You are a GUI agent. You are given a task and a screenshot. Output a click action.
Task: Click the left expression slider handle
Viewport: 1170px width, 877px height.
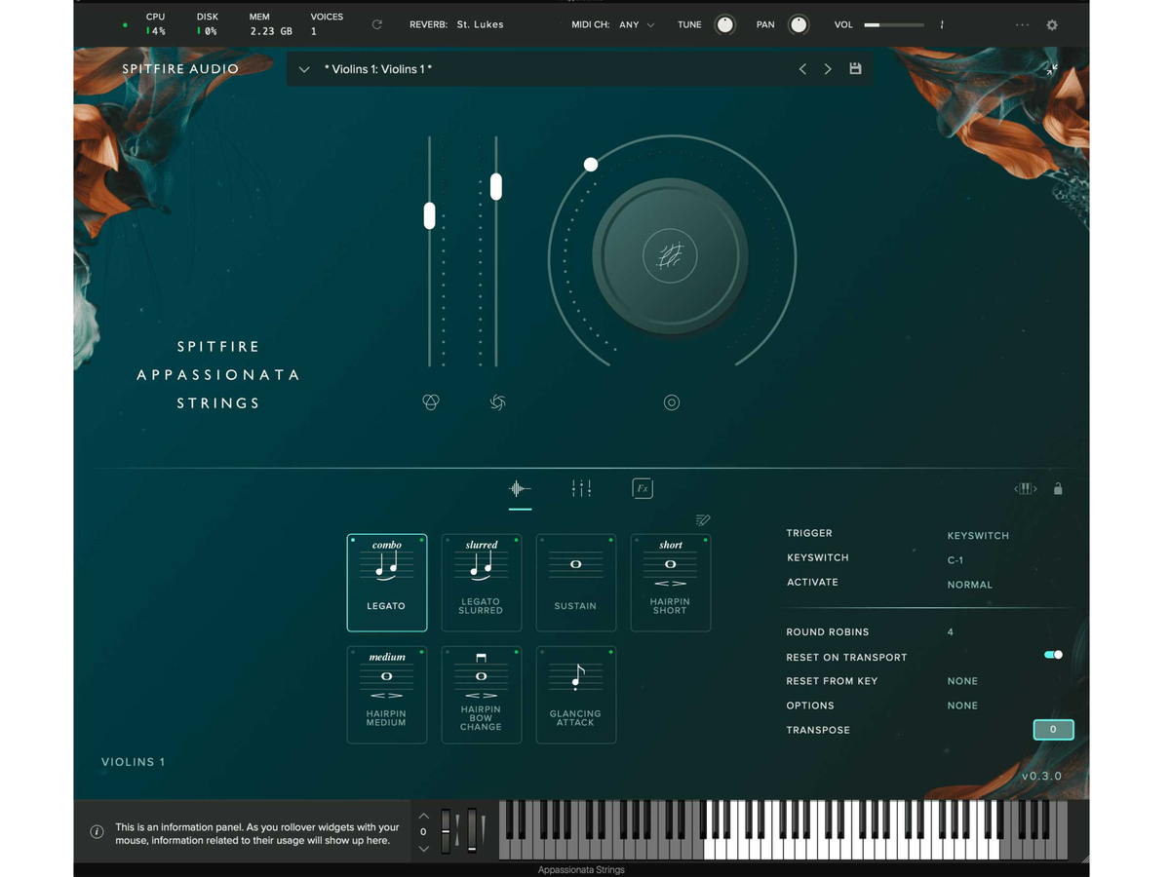tap(429, 215)
